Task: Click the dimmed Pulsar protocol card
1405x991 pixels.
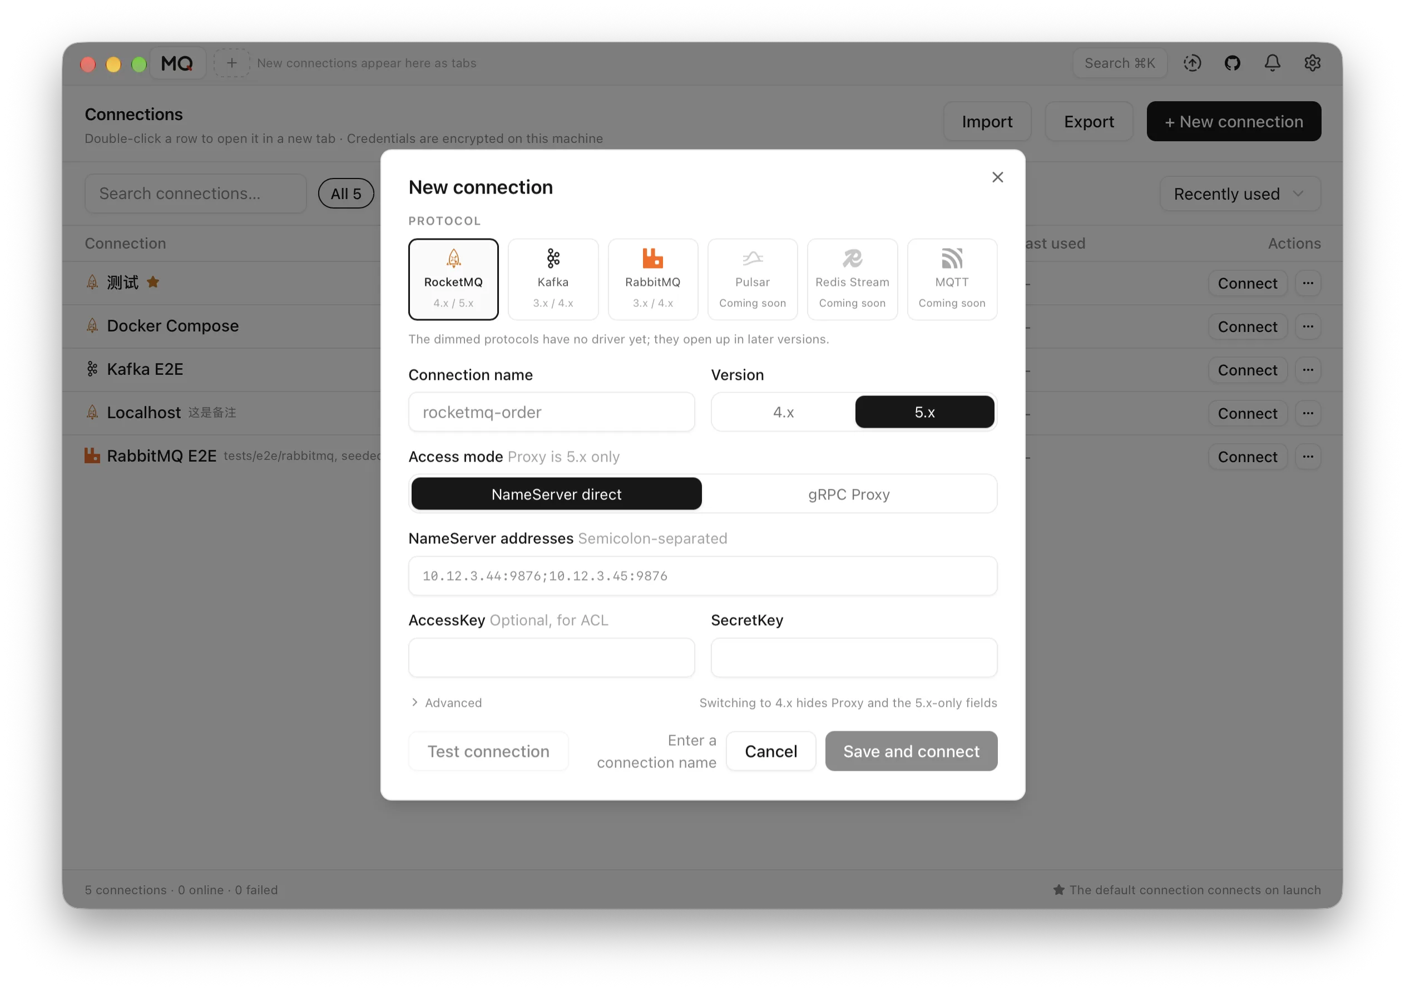Action: pos(752,279)
